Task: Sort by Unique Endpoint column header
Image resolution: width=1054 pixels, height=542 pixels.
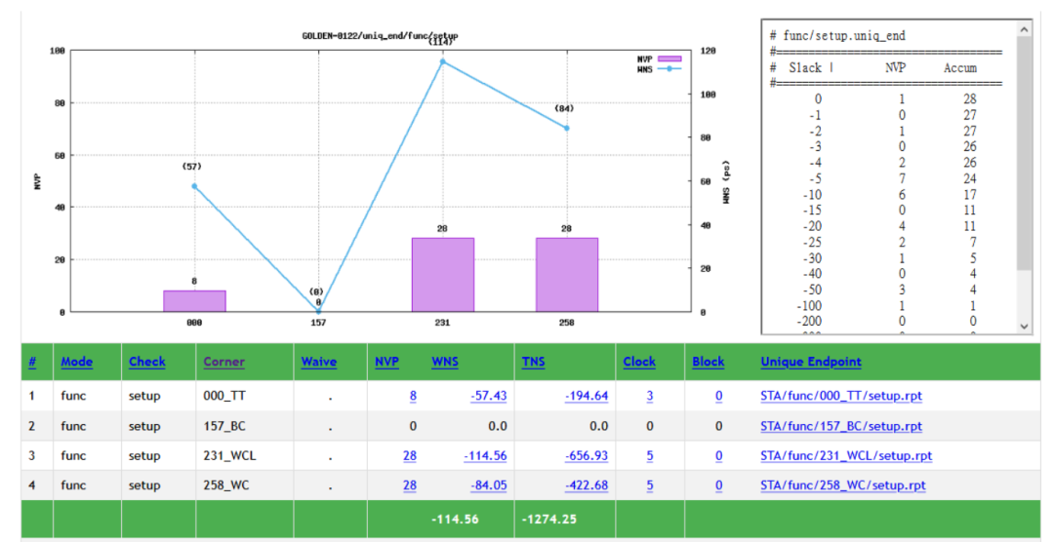Action: click(811, 362)
